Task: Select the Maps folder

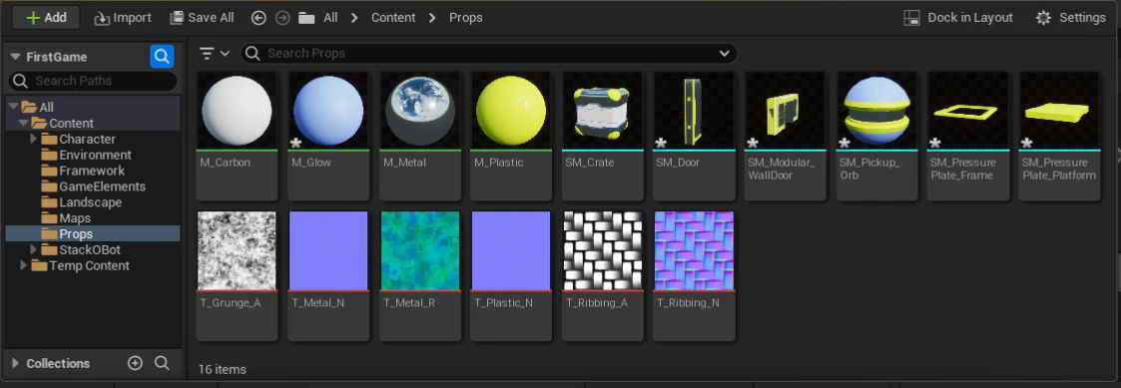Action: tap(75, 217)
